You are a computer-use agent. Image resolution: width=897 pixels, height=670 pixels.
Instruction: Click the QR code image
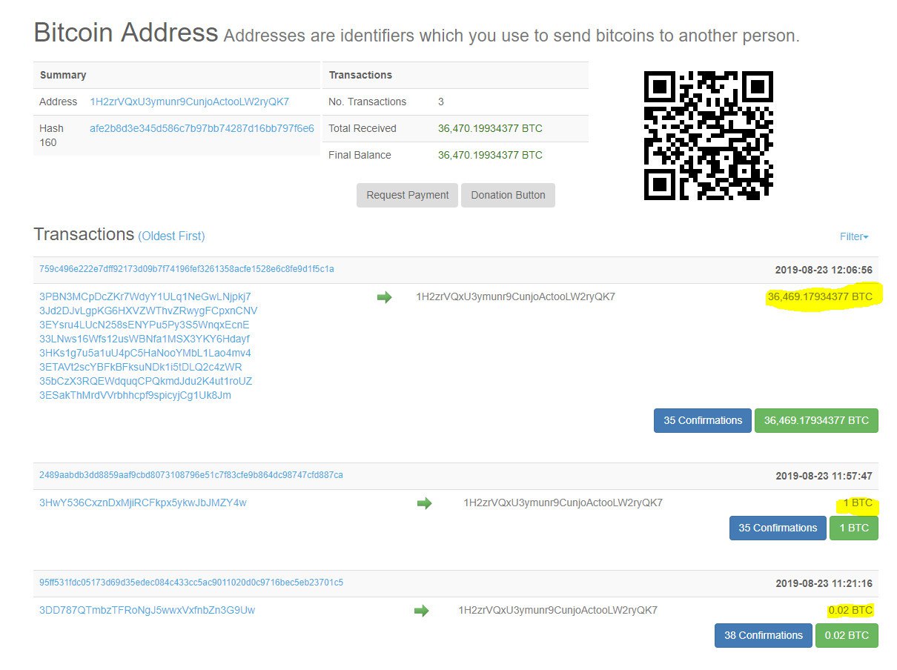pos(709,136)
